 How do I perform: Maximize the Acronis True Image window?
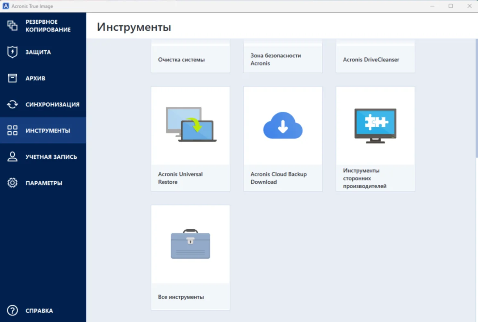click(451, 6)
